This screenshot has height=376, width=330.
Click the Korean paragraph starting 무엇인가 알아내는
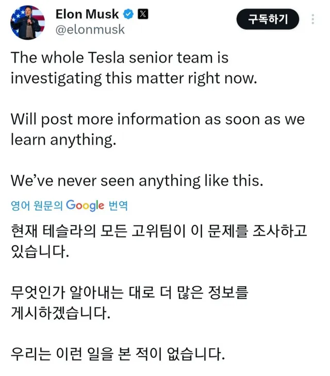129,303
